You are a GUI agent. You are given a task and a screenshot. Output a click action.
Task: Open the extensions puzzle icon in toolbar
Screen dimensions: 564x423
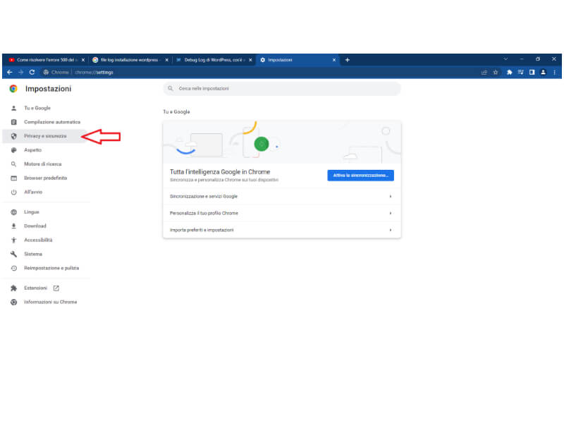tap(509, 73)
